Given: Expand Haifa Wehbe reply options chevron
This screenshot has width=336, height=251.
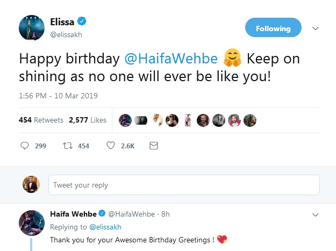Looking at the screenshot, I should click(316, 214).
